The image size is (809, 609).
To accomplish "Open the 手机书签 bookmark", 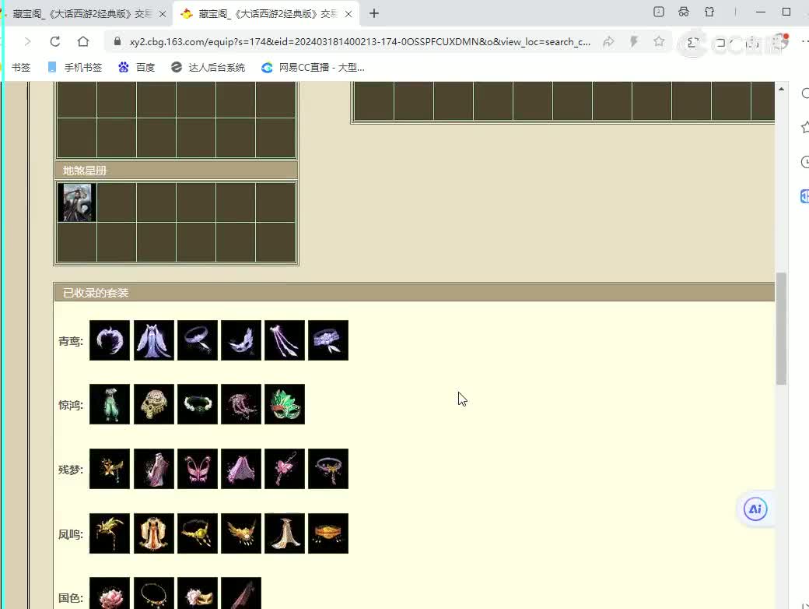I will pyautogui.click(x=75, y=67).
